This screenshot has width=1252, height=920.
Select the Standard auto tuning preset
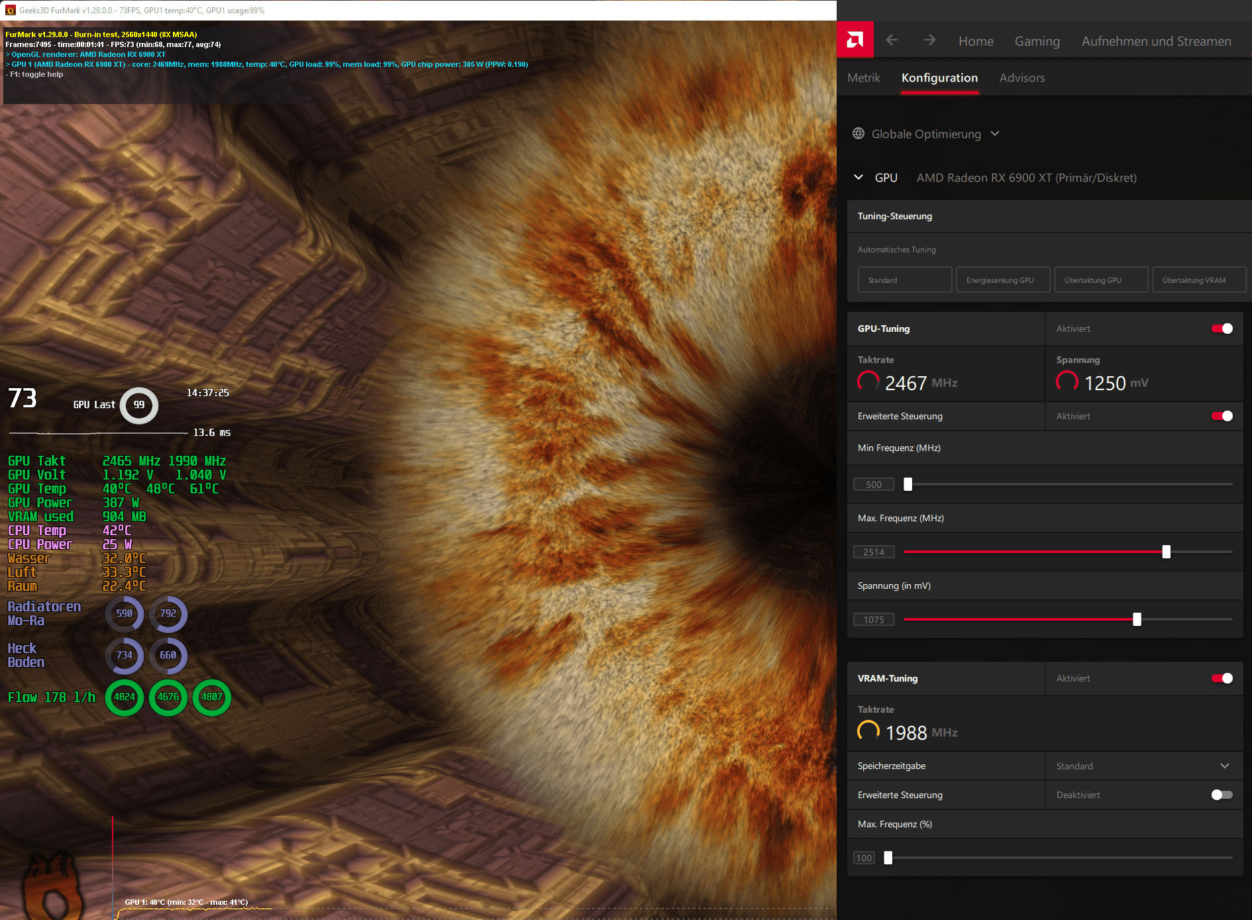coord(905,280)
